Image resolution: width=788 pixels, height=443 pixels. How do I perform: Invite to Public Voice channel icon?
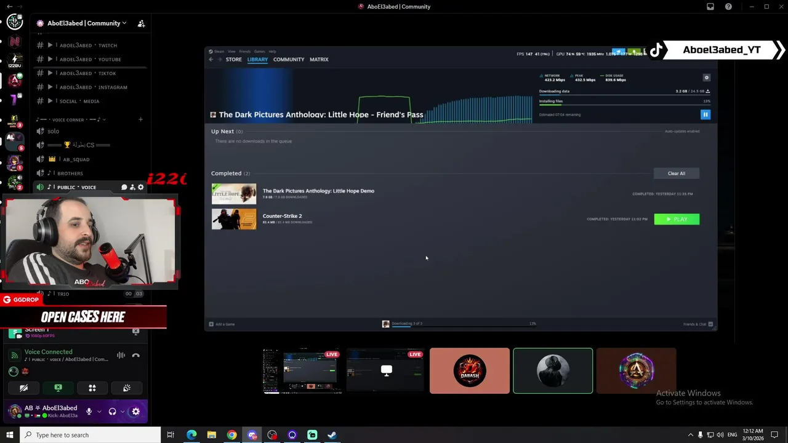point(132,187)
